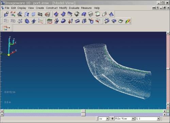The image size is (170, 123).
Task: Click the gray curved sheets icon
Action: pyautogui.click(x=77, y=14)
